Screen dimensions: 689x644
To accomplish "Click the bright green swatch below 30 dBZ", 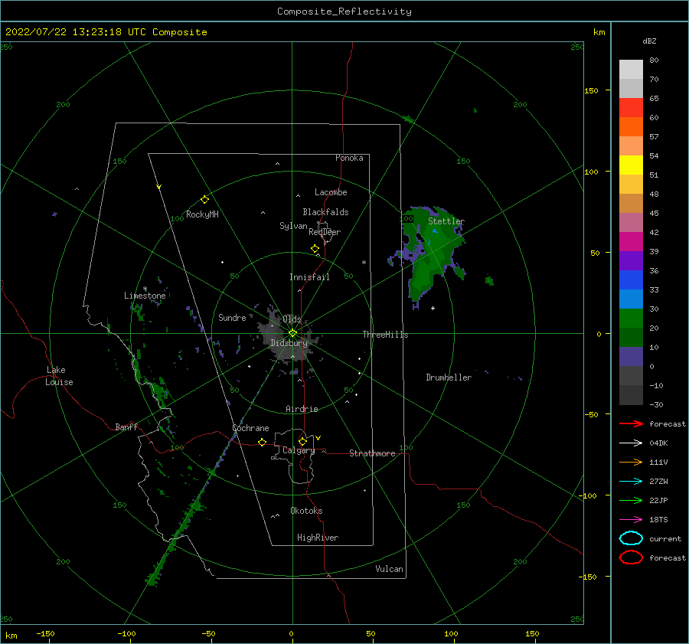I will 631,318.
